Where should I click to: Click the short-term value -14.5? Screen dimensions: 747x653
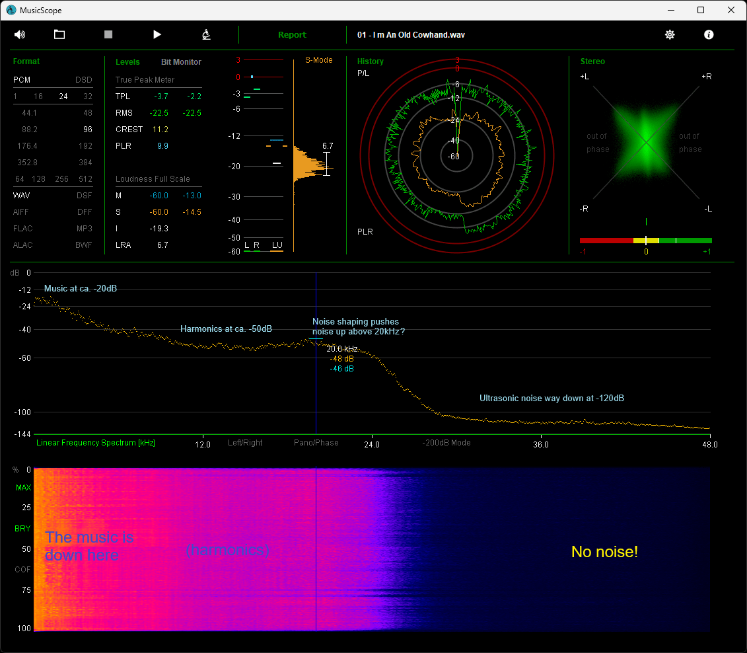pos(192,212)
